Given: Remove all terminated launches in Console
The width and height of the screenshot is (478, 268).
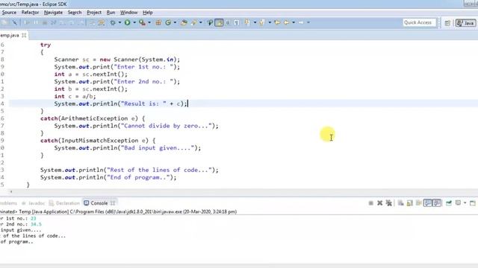Looking at the screenshot, I should coord(389,203).
